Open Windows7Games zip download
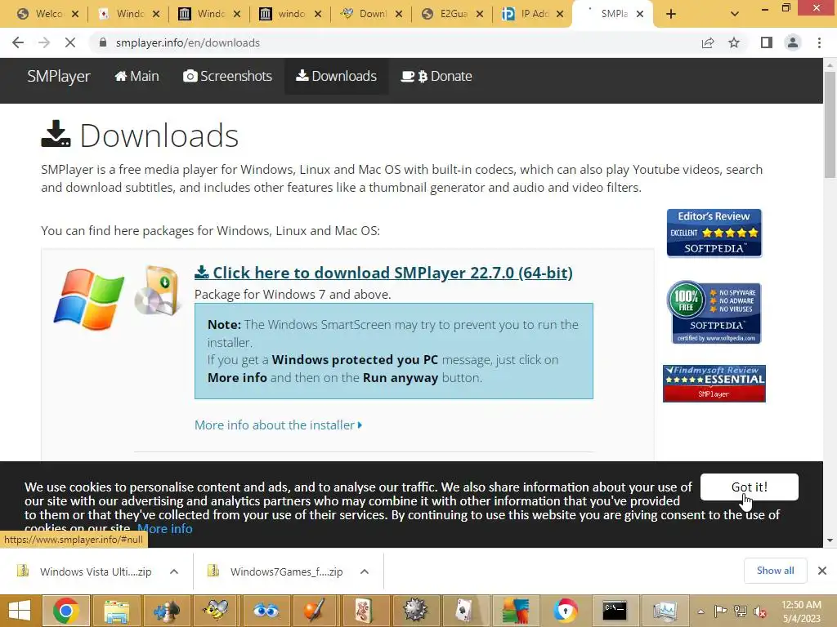 (275, 571)
